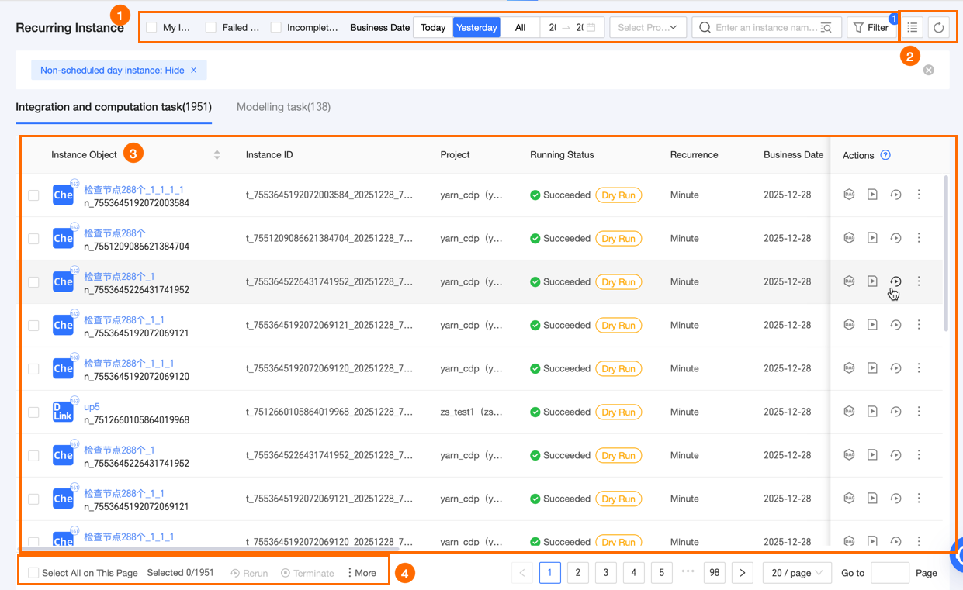Check the Select All on This Page box
Viewport: 963px width, 590px height.
(x=33, y=573)
